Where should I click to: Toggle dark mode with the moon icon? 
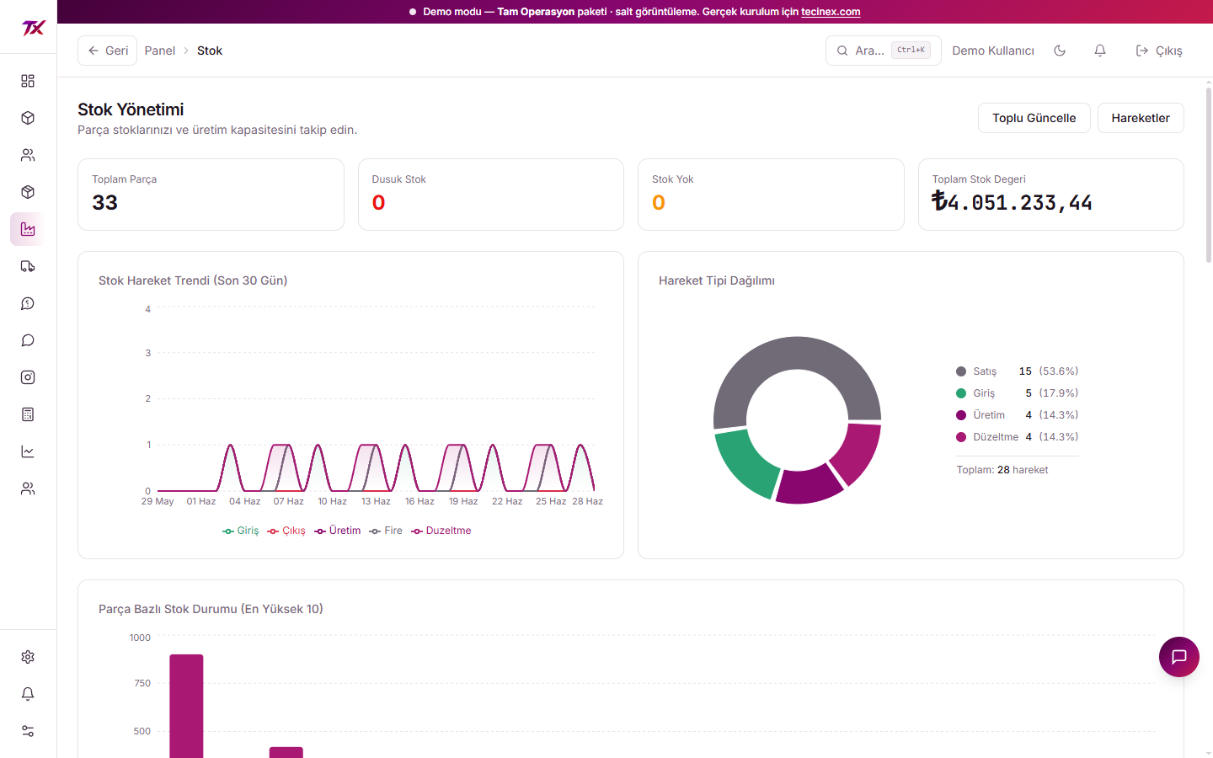pos(1060,51)
